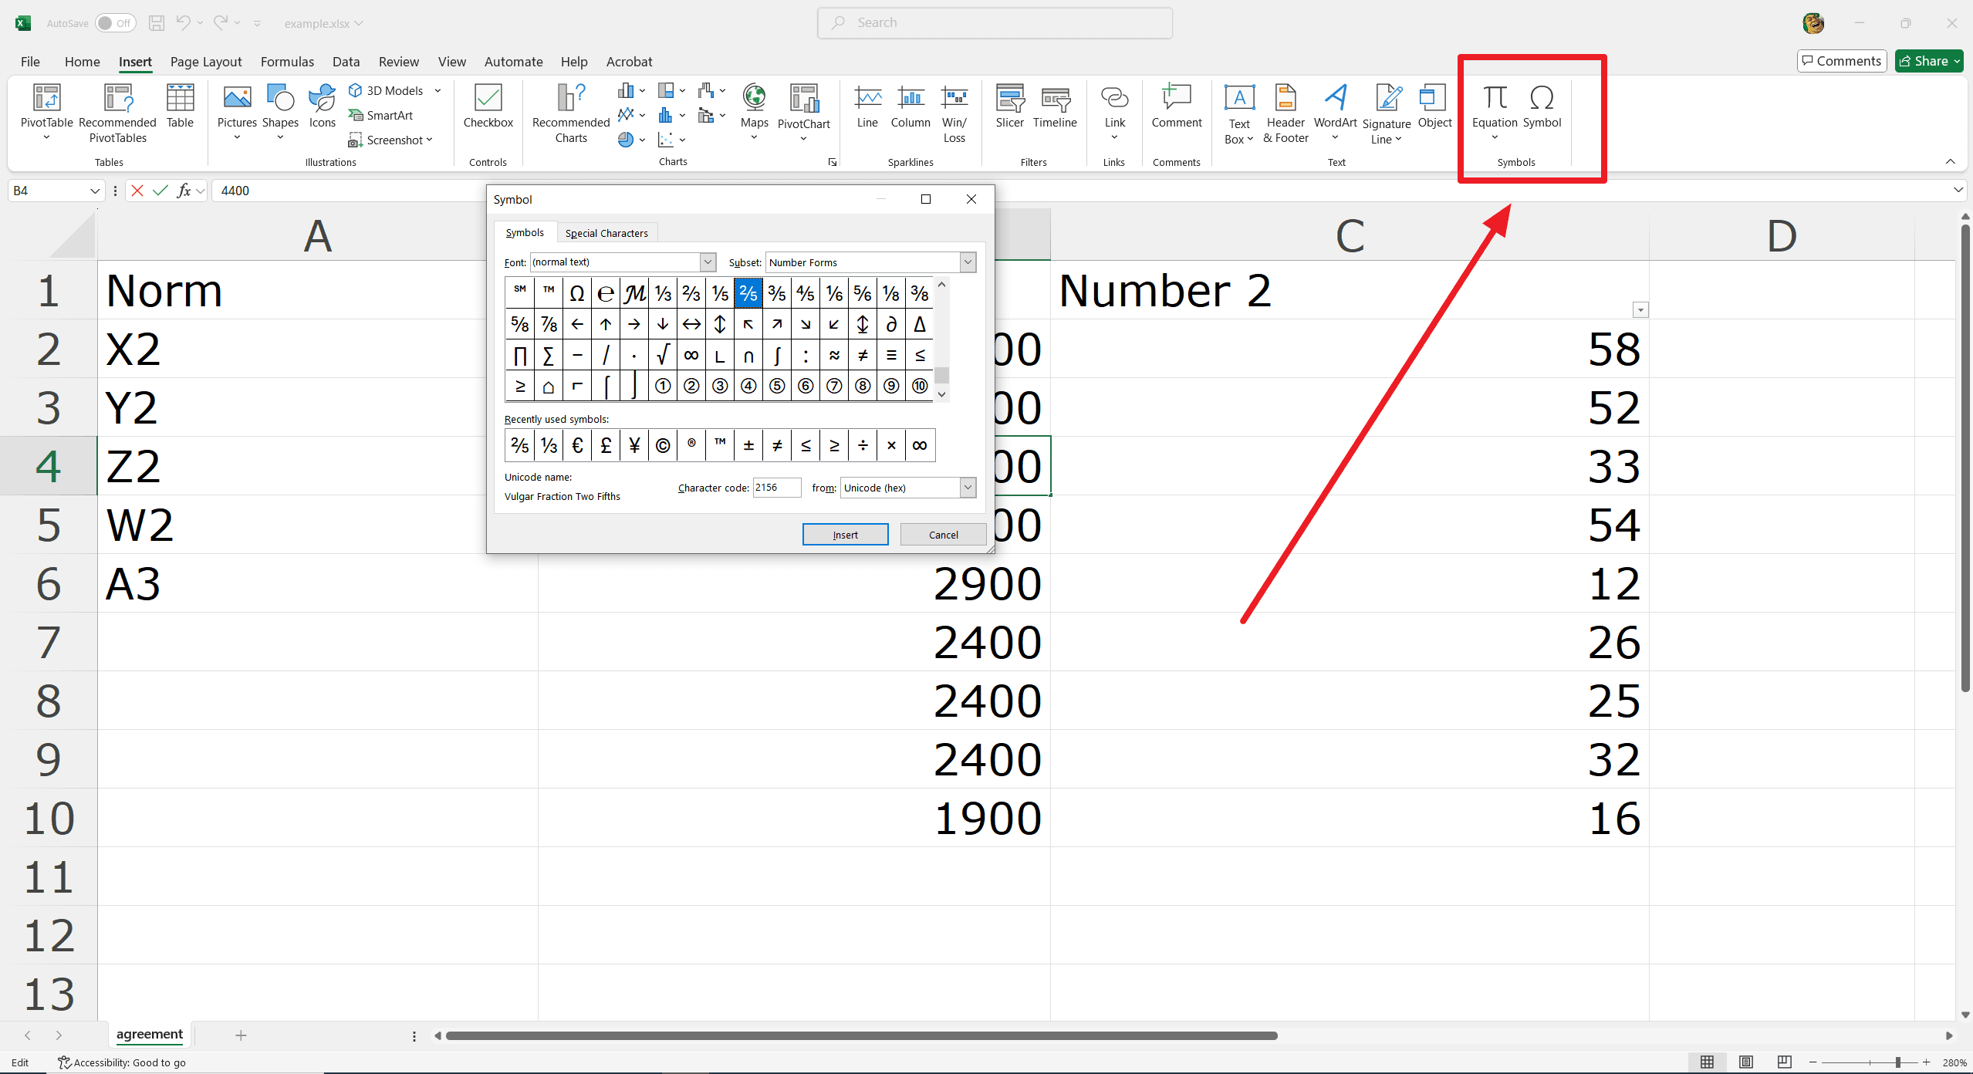Open the Insert menu tab in ribbon
1973x1074 pixels.
pos(135,61)
